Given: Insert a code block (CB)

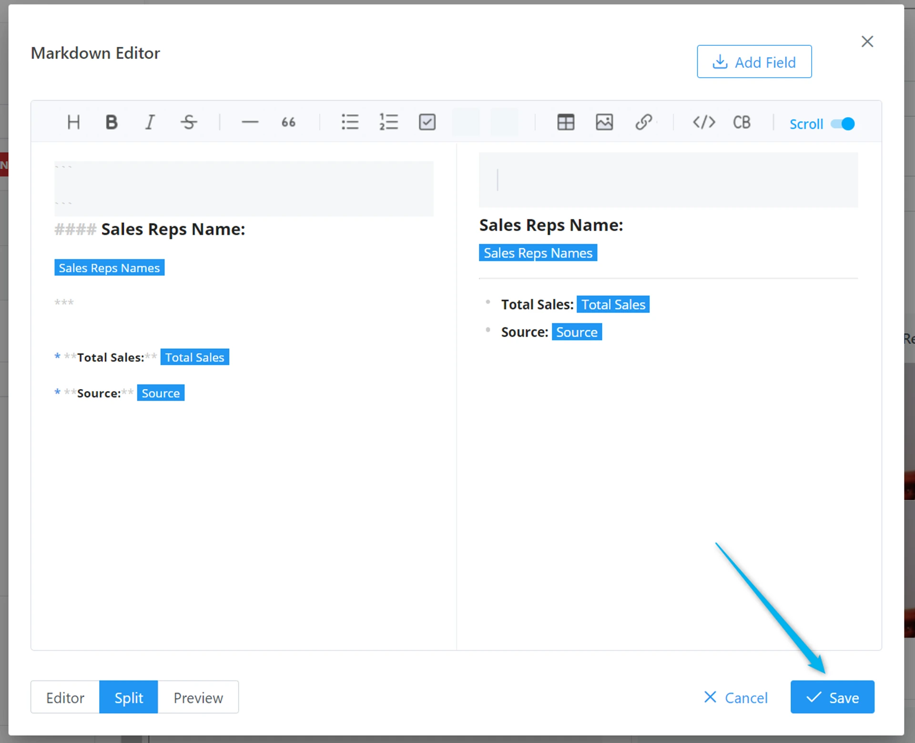Looking at the screenshot, I should (742, 123).
